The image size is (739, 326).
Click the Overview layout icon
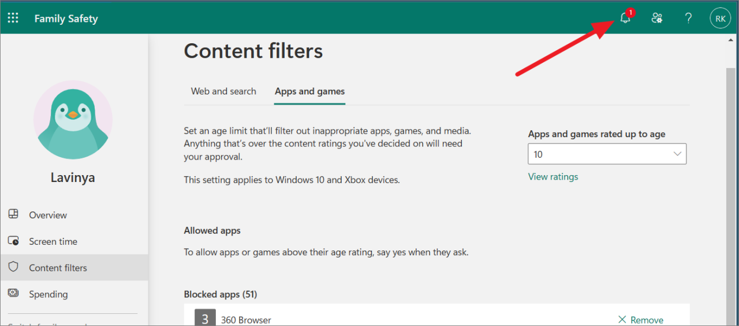pyautogui.click(x=13, y=214)
